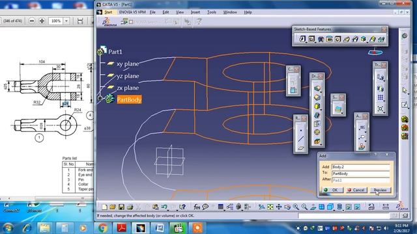Click the Open file icon in bottom toolbar
Viewport: 417px width, 234px height.
[x=113, y=207]
